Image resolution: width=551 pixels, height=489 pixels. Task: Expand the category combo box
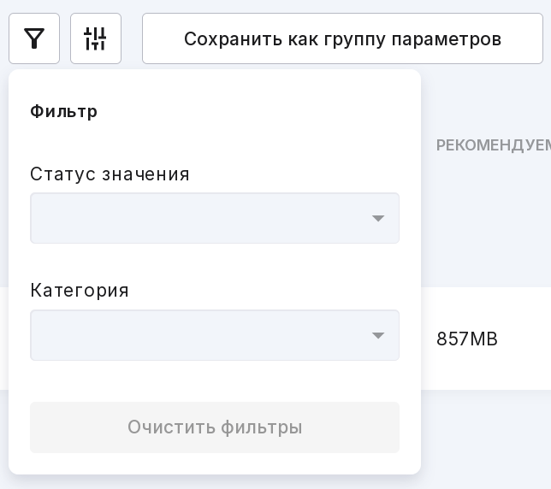click(215, 335)
